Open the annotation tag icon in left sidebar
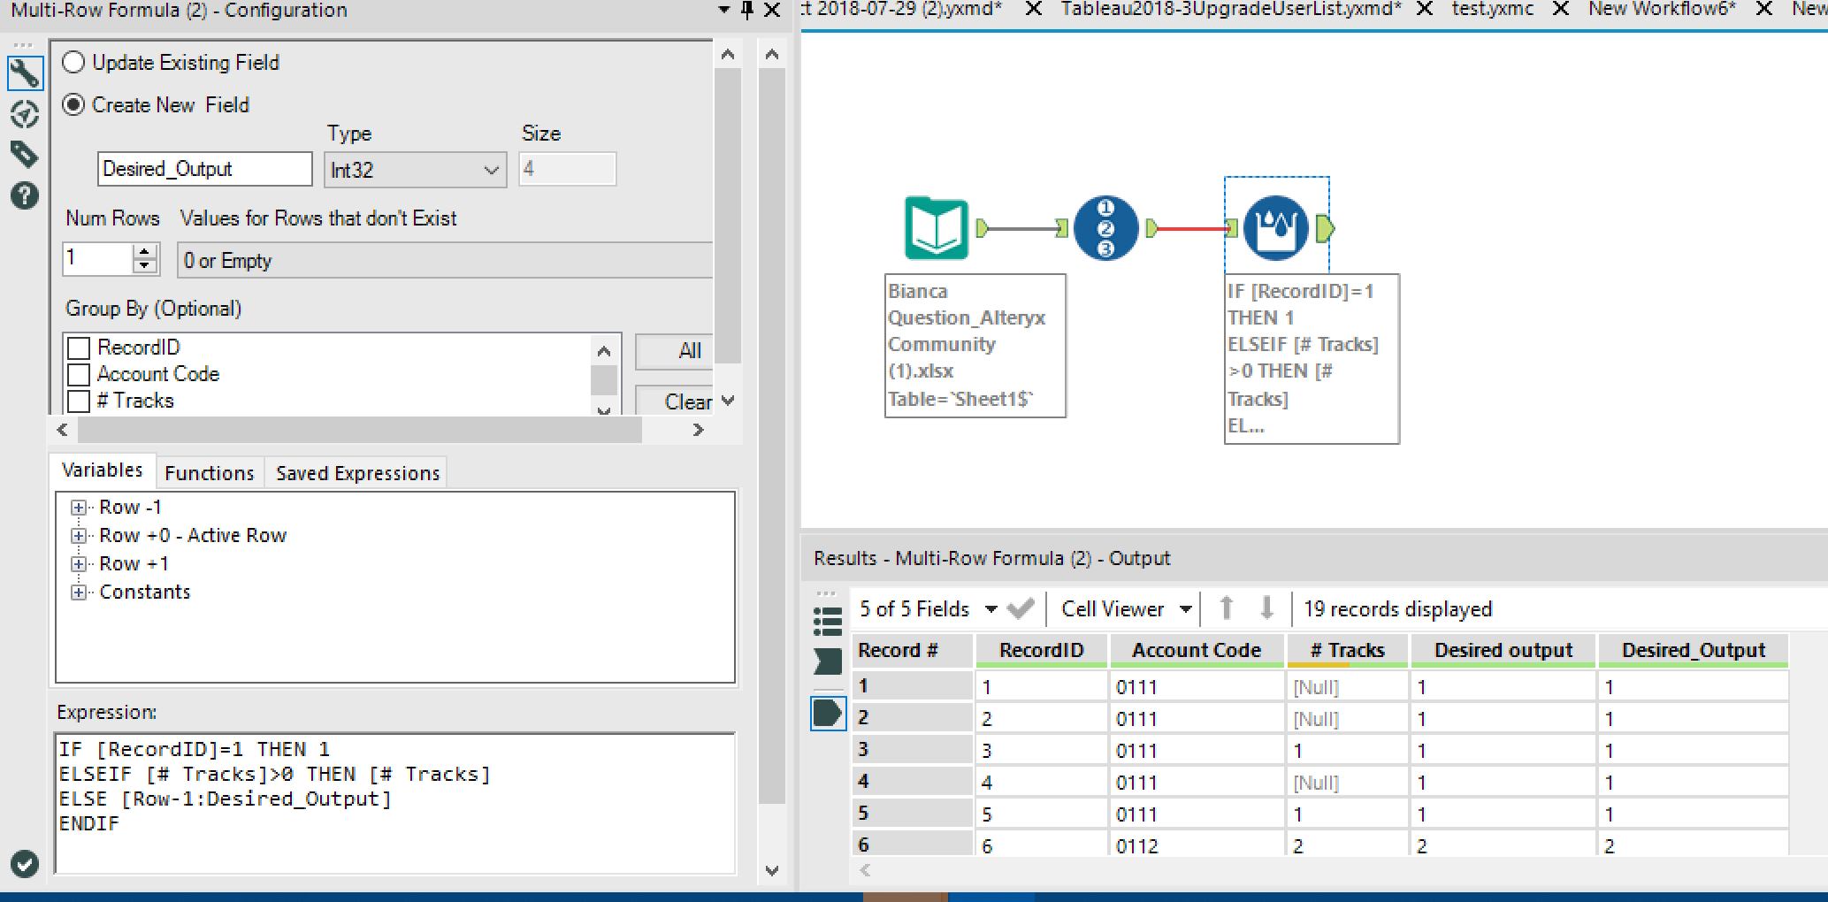 (24, 153)
